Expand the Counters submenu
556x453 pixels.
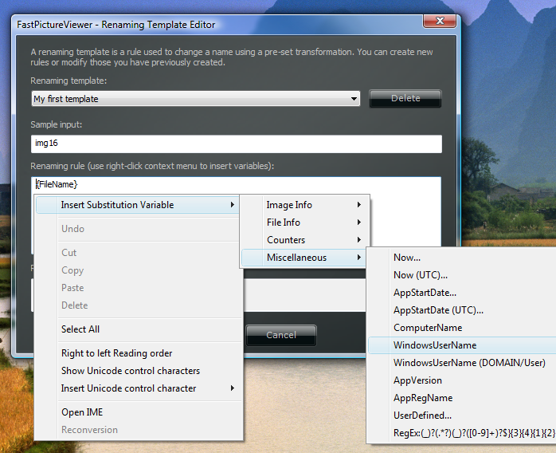tap(304, 240)
